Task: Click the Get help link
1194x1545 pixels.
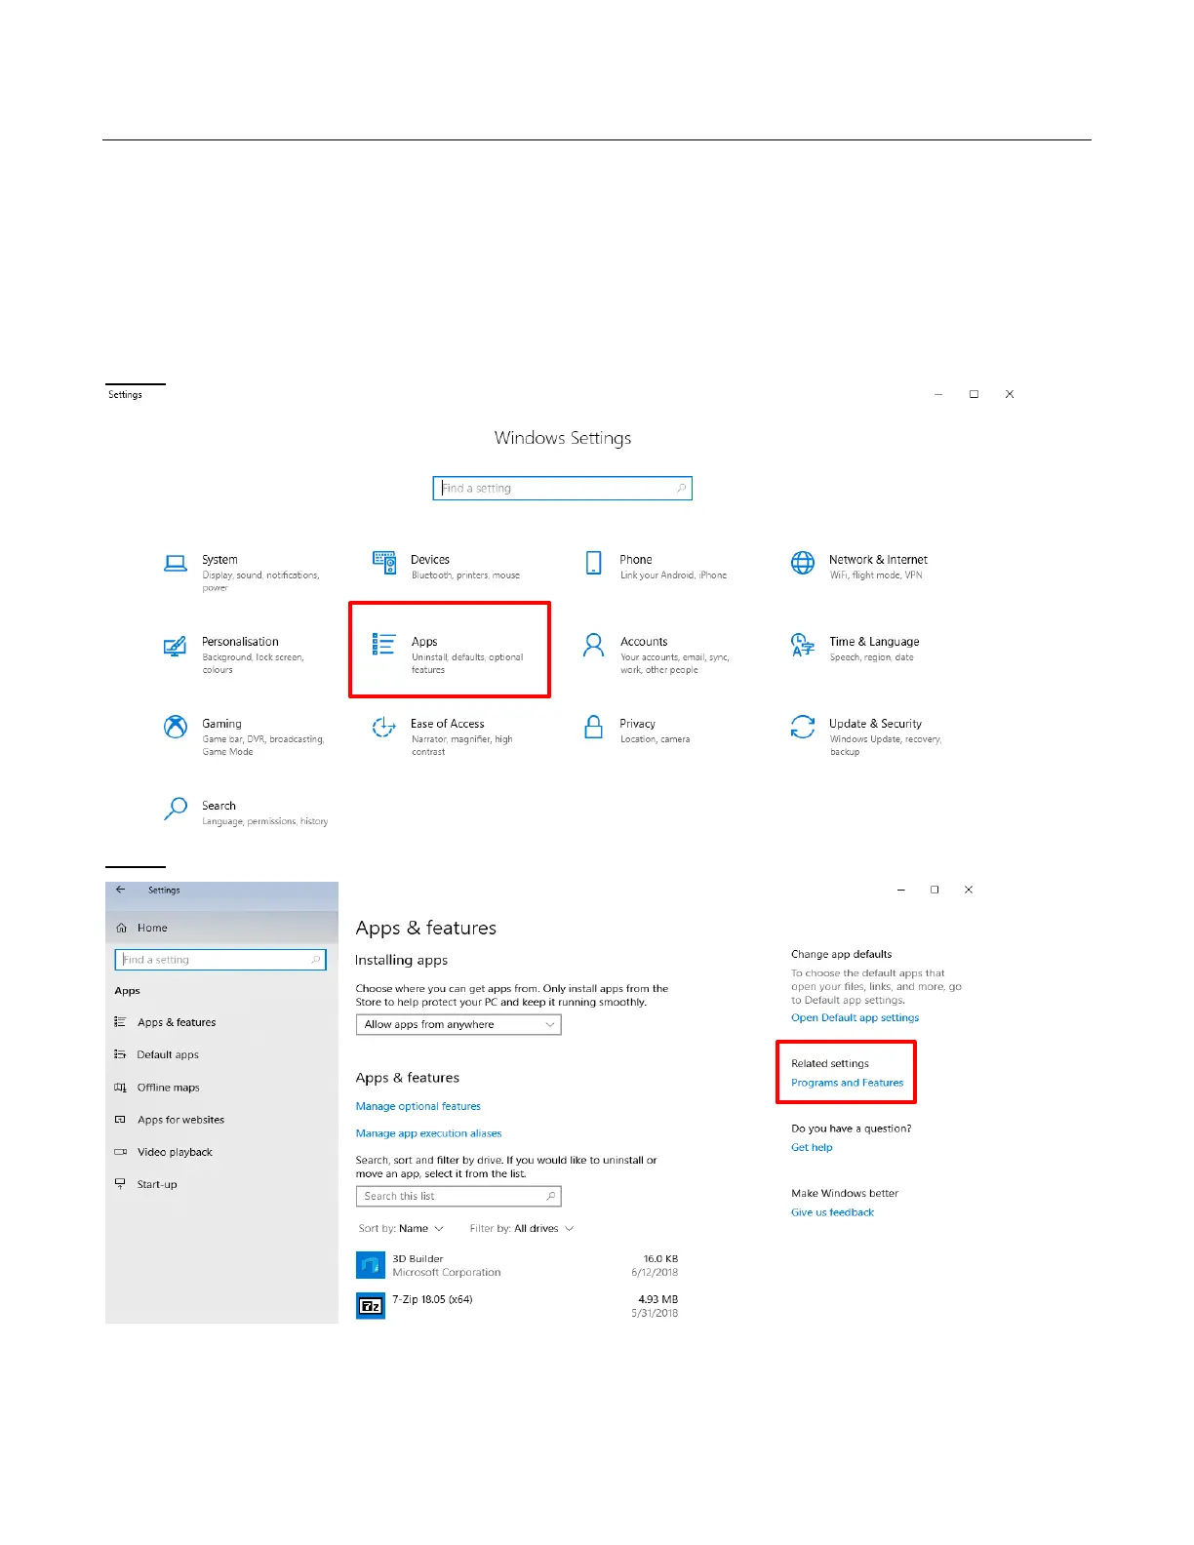Action: click(812, 1147)
